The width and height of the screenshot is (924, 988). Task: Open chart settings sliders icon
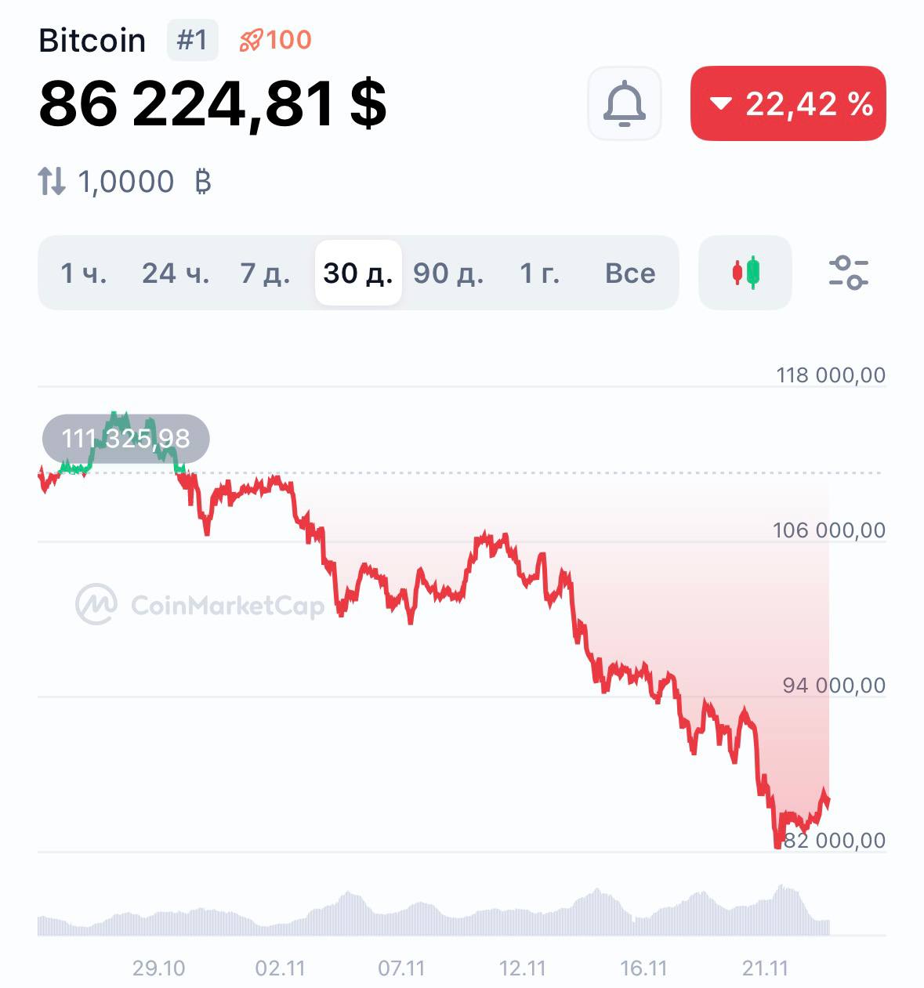(848, 273)
